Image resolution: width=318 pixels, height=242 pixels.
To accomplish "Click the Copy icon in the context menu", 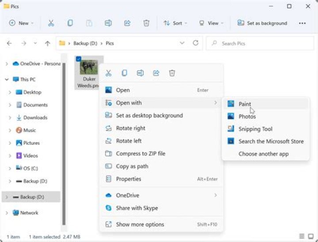I will pyautogui.click(x=124, y=73).
